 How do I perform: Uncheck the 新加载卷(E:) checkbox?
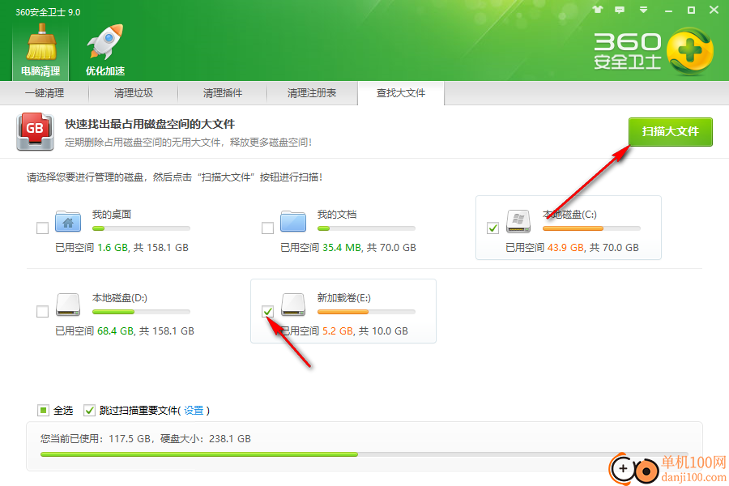pyautogui.click(x=267, y=311)
